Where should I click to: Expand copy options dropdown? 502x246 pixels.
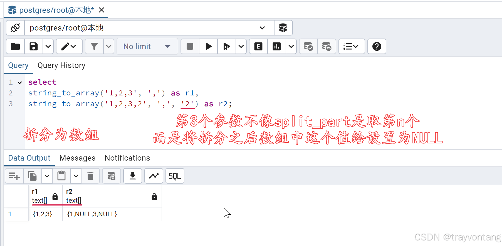pos(47,176)
